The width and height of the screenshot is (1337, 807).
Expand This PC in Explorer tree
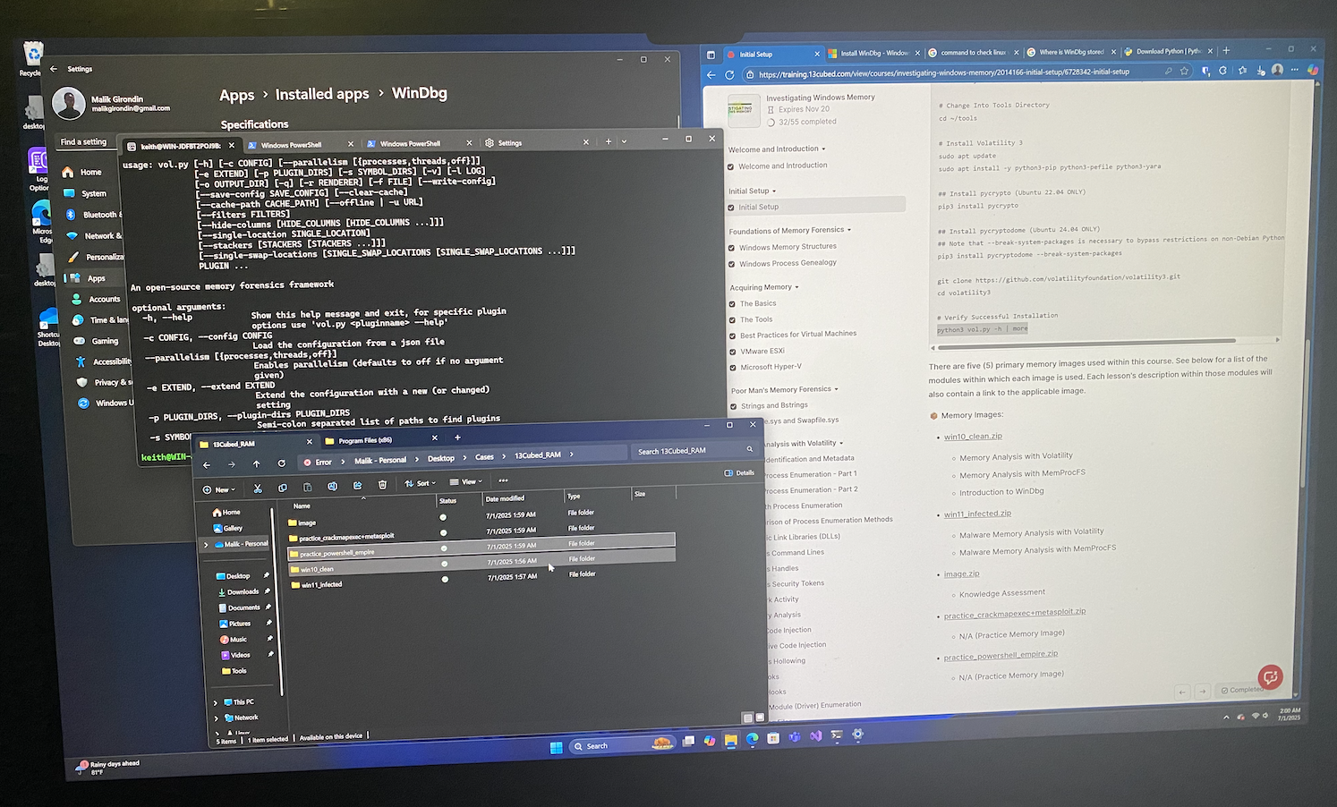coord(216,702)
